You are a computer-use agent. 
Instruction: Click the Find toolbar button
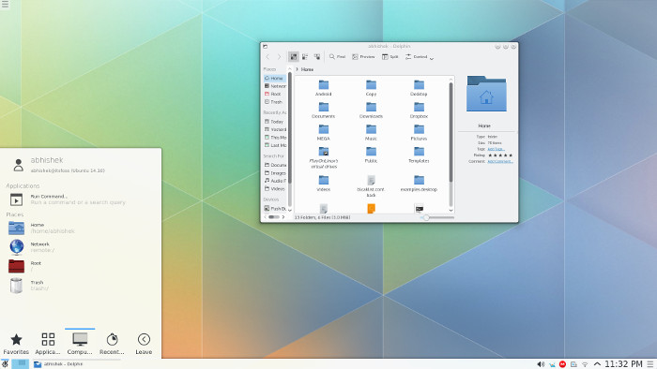point(337,57)
